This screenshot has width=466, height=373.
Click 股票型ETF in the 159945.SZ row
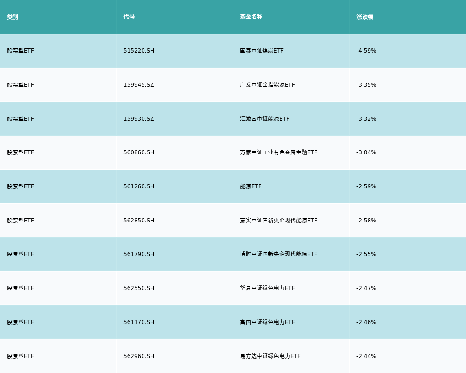pos(21,85)
